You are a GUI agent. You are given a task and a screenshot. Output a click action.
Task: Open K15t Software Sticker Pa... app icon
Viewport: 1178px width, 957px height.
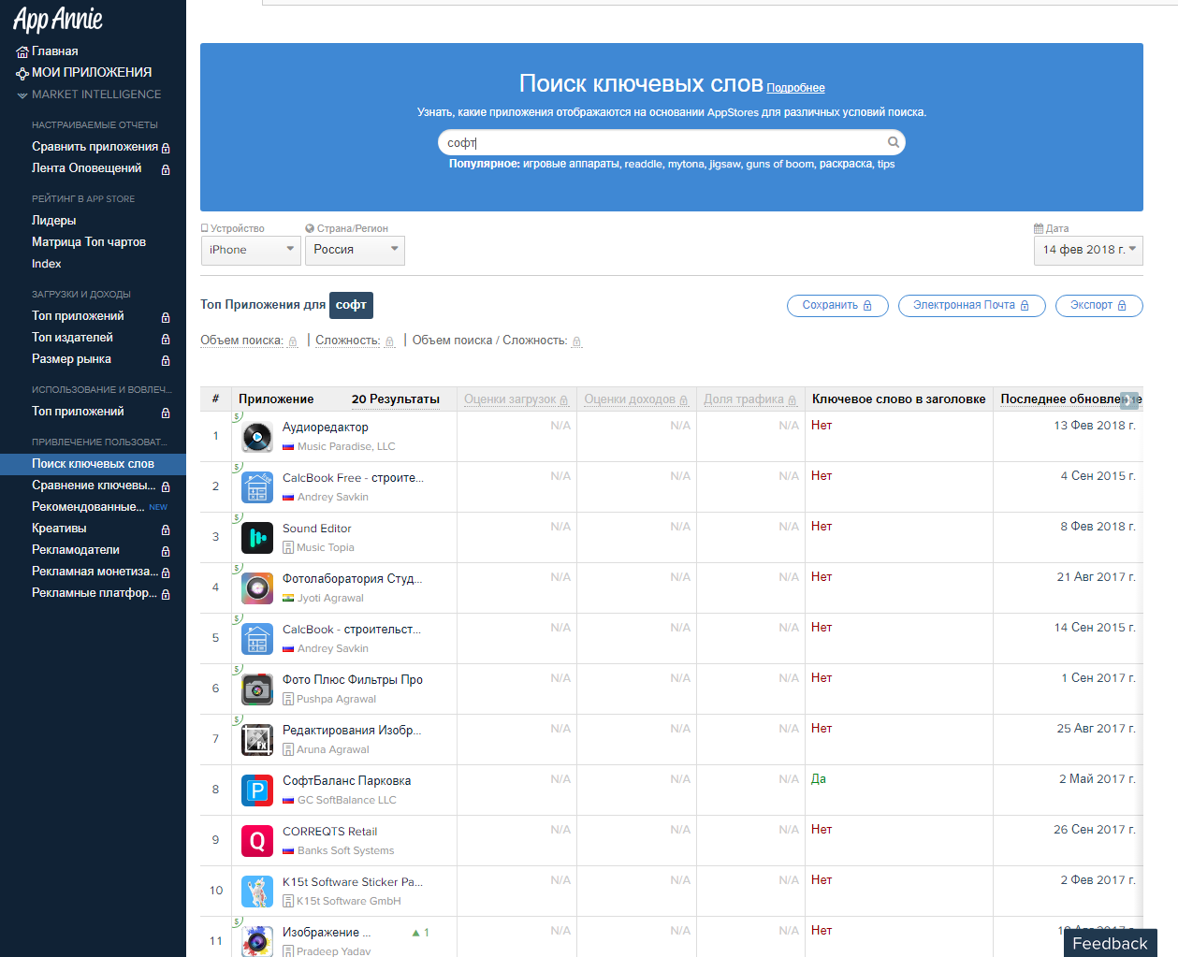[257, 892]
